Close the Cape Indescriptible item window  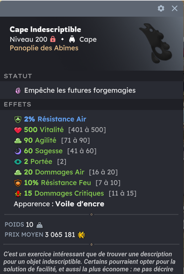[x=174, y=8]
